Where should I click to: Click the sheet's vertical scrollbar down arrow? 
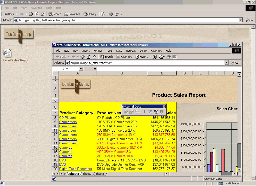pyautogui.click(x=239, y=170)
